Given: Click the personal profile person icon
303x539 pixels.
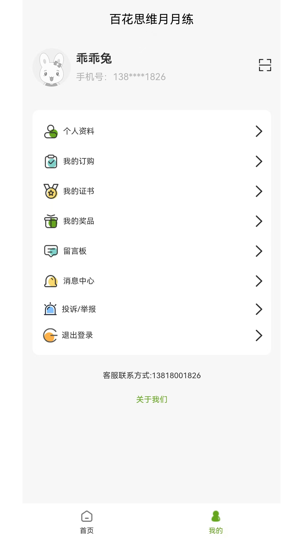Looking at the screenshot, I should 51,131.
